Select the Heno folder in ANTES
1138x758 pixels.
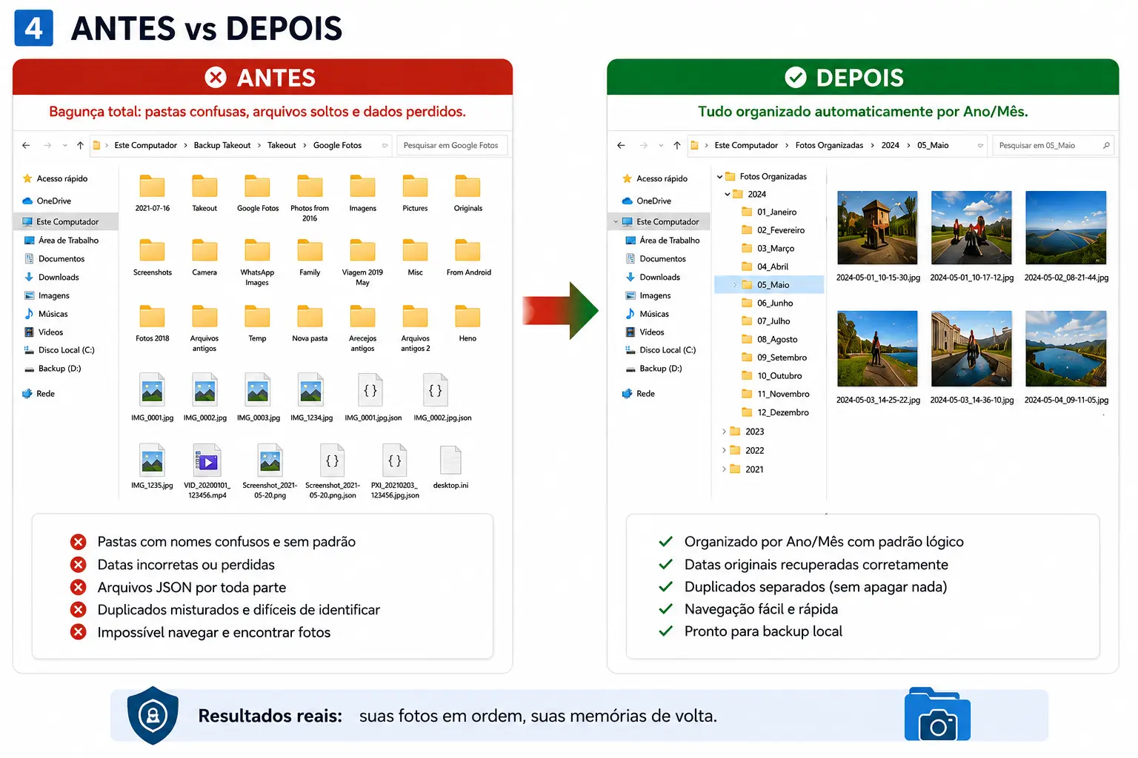[468, 323]
